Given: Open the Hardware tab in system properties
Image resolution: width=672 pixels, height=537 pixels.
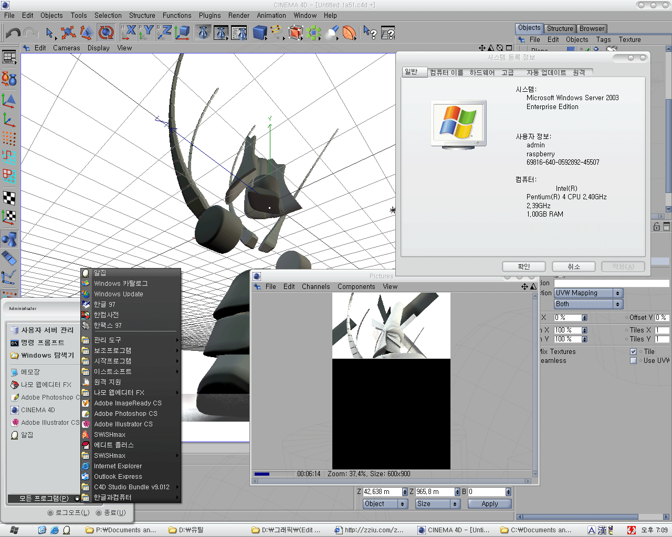Looking at the screenshot, I should [482, 72].
